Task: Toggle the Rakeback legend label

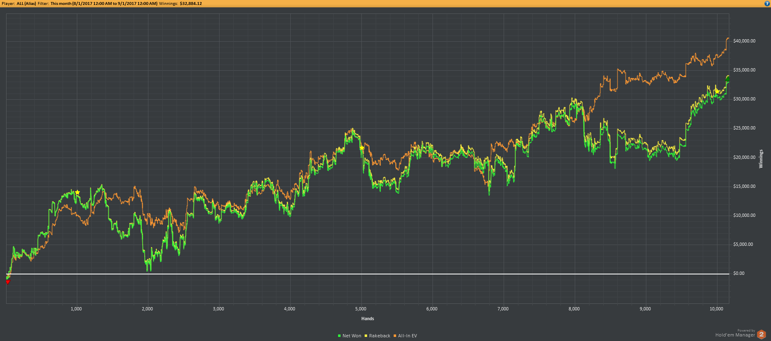Action: [380, 336]
